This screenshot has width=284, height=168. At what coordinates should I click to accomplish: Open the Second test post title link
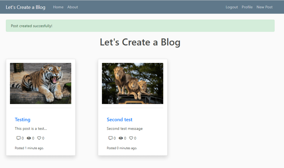(x=120, y=119)
